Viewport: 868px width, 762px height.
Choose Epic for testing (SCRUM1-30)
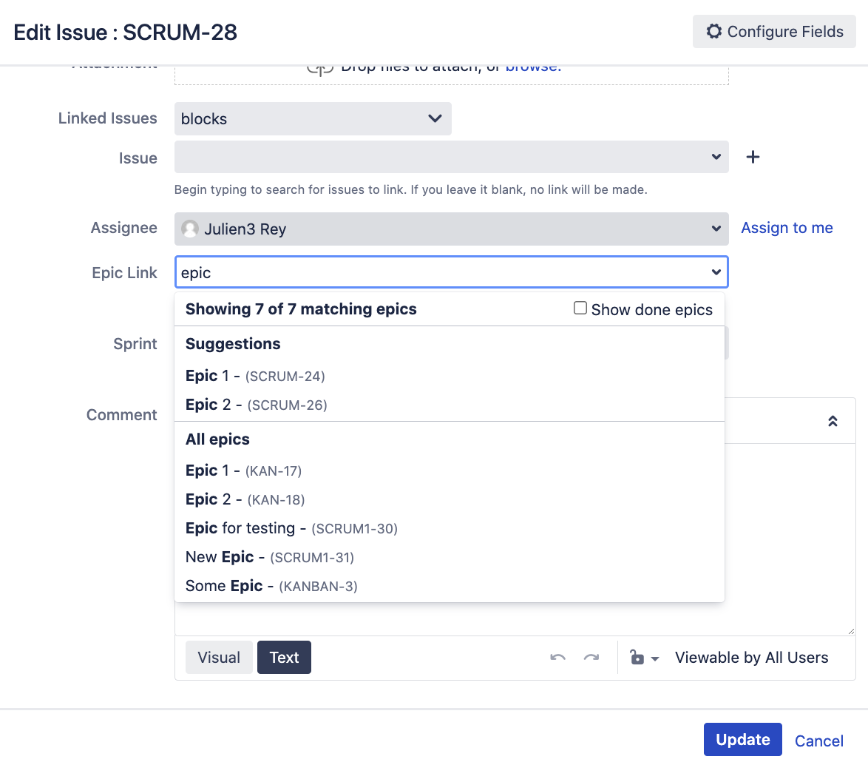(291, 528)
